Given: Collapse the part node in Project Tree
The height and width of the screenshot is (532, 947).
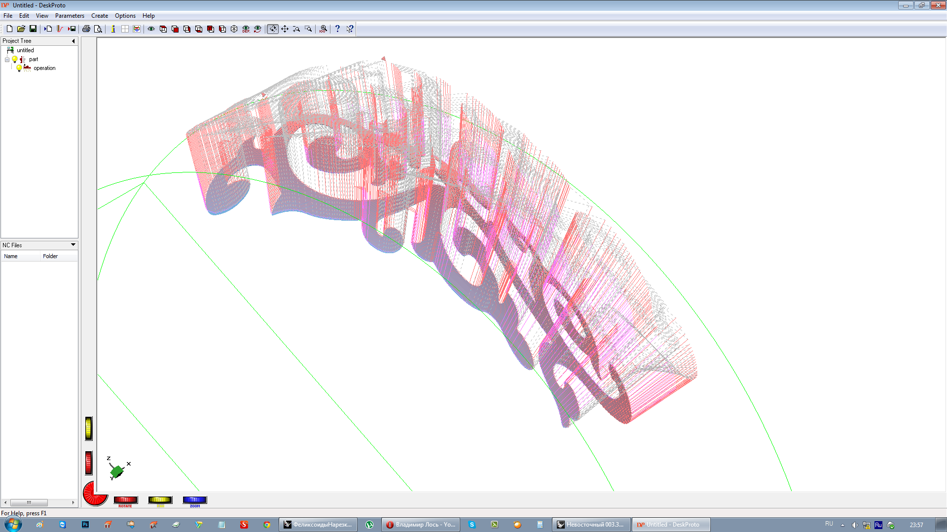Looking at the screenshot, I should (x=7, y=60).
